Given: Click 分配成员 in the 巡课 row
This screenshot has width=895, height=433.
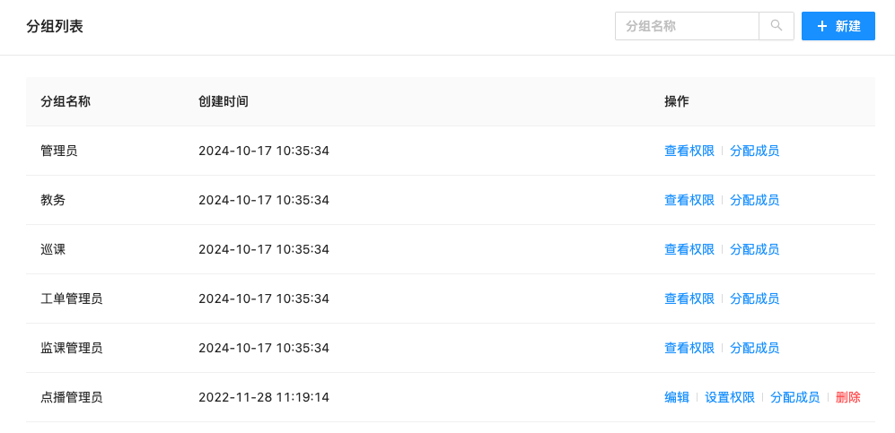Looking at the screenshot, I should (755, 249).
